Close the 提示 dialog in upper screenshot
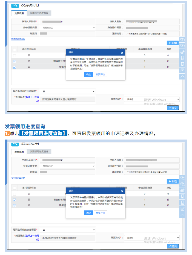192x255 pixels. [x=122, y=53]
